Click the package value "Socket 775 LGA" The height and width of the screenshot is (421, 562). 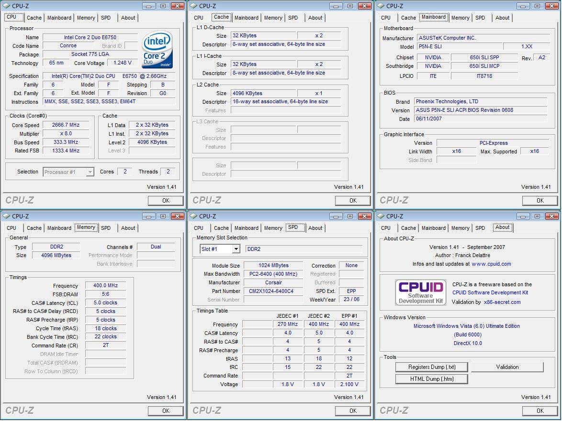pos(90,54)
